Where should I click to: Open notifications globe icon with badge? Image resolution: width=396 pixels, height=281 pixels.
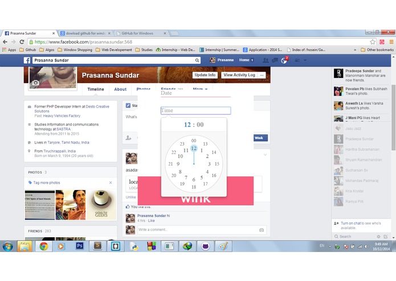tap(284, 60)
